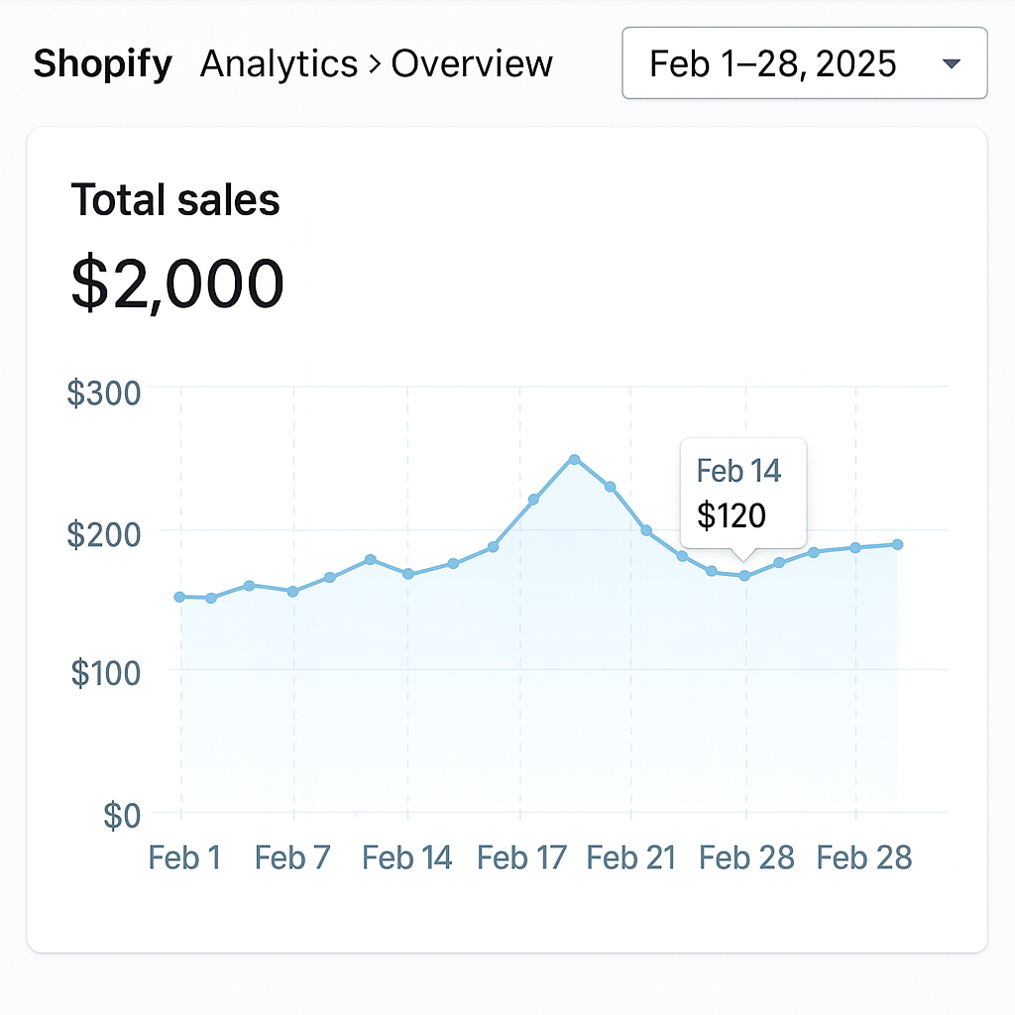This screenshot has height=1015, width=1015.
Task: Click the Total sales heading
Action: point(175,200)
